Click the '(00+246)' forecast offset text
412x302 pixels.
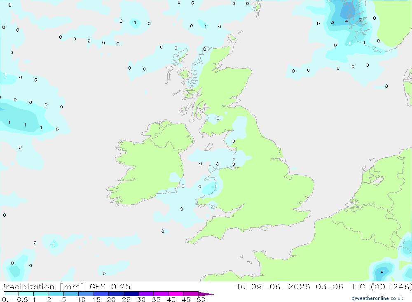391,287
